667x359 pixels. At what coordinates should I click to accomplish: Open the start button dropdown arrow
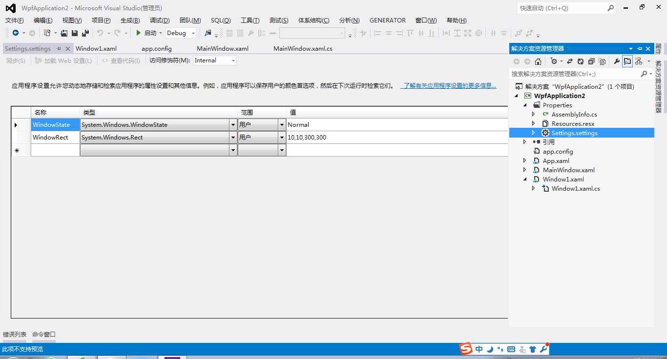click(160, 33)
